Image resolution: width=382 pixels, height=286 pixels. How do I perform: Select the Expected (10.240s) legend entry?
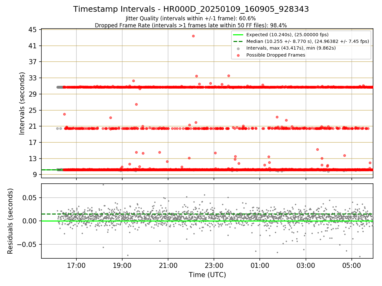pyautogui.click(x=287, y=35)
